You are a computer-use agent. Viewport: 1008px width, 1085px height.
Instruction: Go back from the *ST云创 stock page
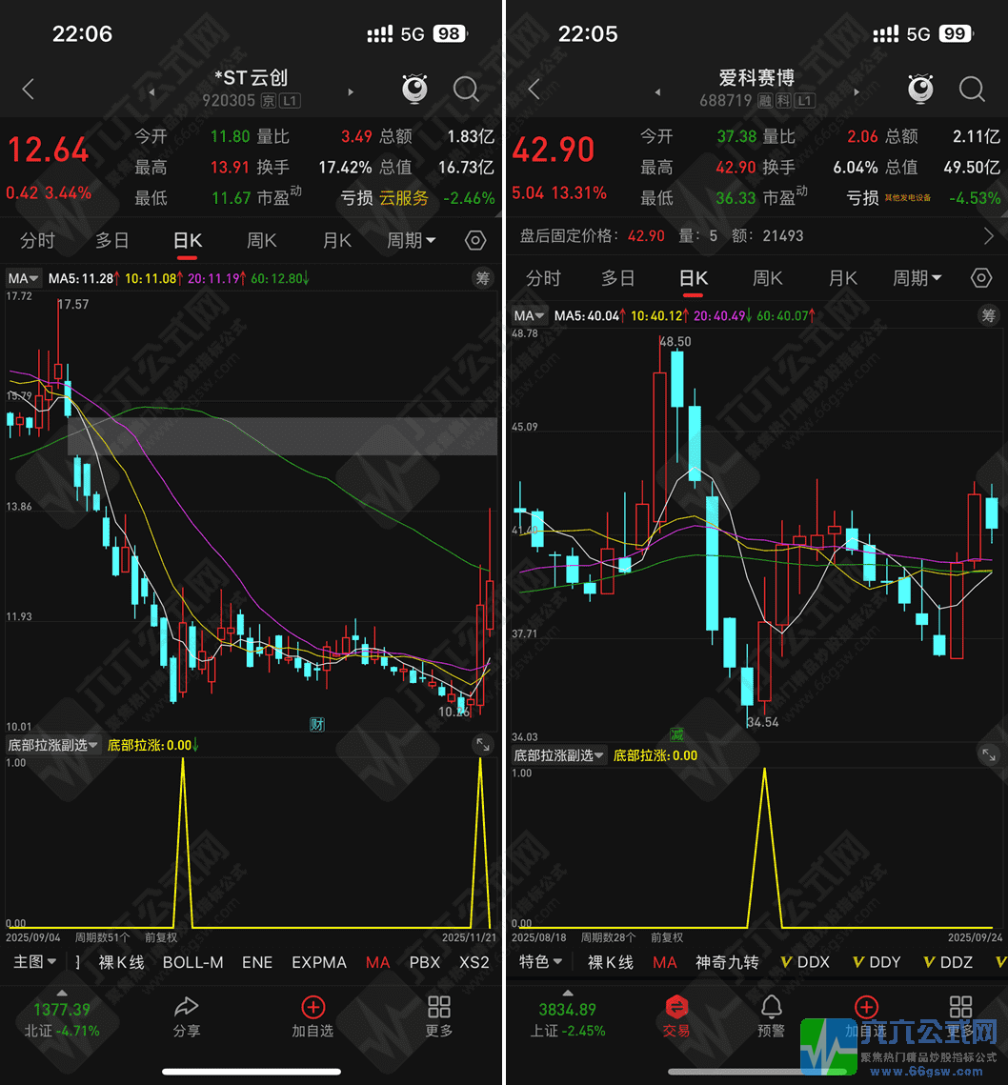pyautogui.click(x=28, y=90)
